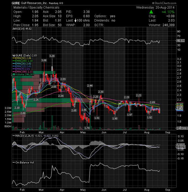Click the 2.30 price label near June
Screen dimensions: 188x192
tap(101, 92)
